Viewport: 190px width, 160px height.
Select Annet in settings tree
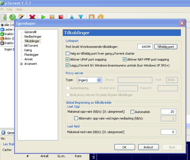click(29, 59)
